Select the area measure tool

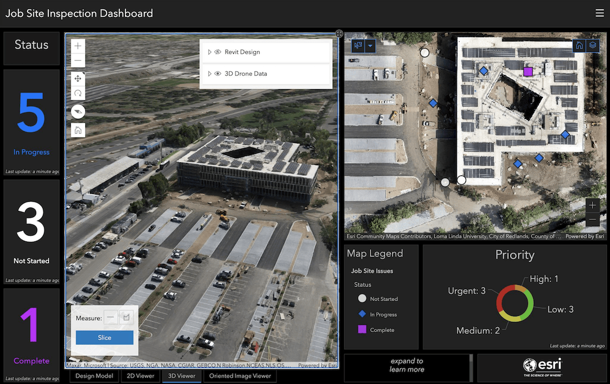(x=125, y=317)
